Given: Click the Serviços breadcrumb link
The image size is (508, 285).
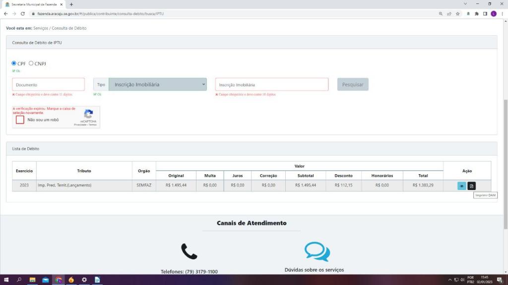Looking at the screenshot, I should pyautogui.click(x=40, y=28).
